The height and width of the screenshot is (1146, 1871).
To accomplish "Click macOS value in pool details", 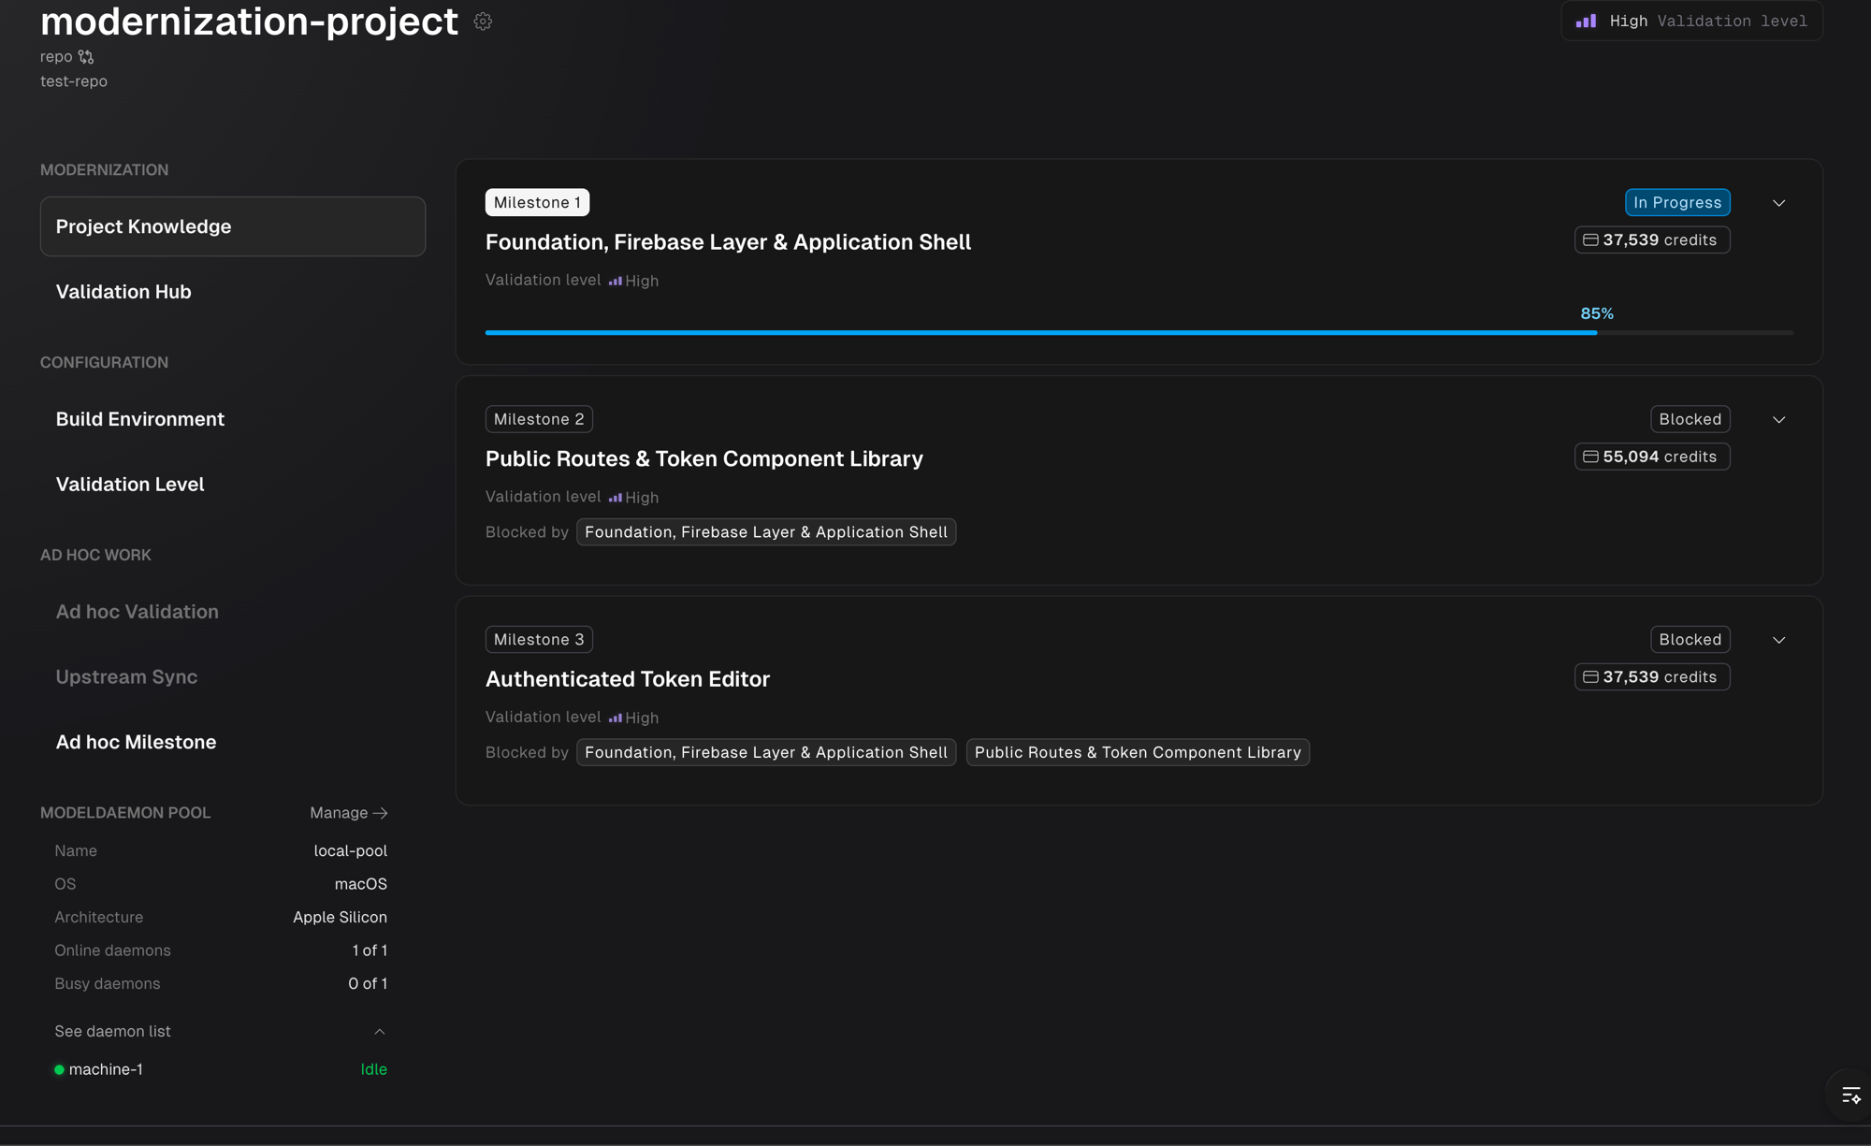I will tap(360, 884).
